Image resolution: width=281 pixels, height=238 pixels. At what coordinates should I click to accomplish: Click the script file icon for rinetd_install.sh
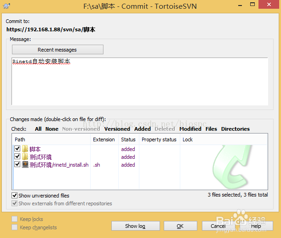pos(25,164)
